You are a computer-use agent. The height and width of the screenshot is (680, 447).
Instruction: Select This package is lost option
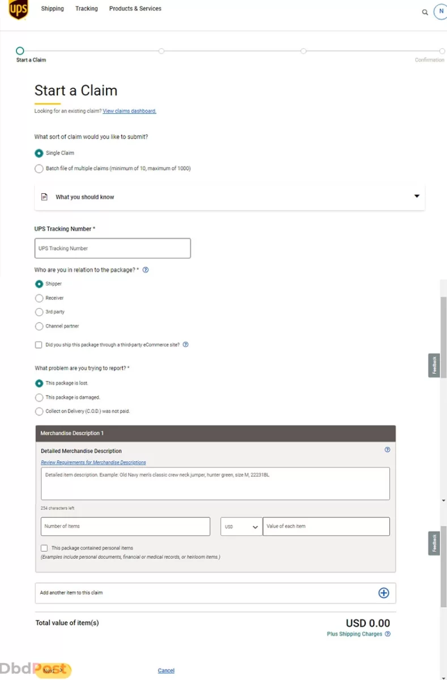click(x=39, y=383)
